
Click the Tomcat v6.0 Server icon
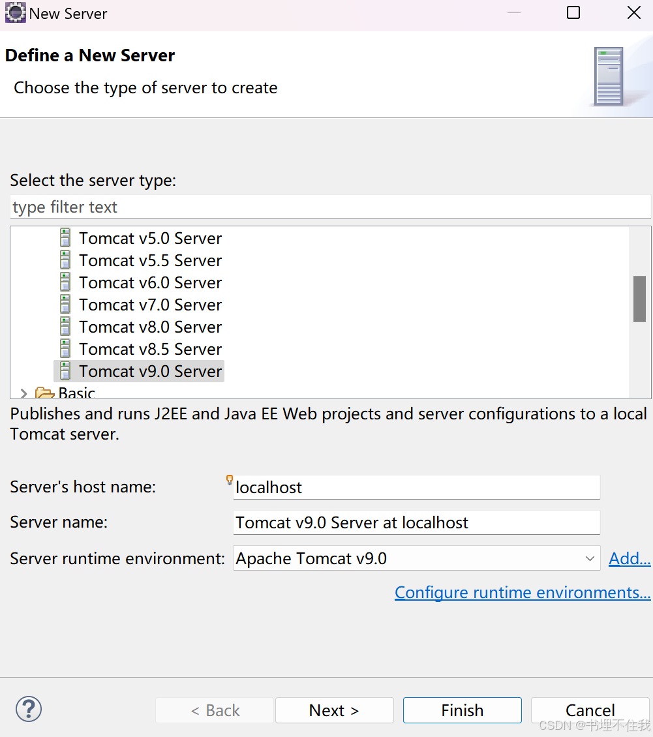coord(65,282)
